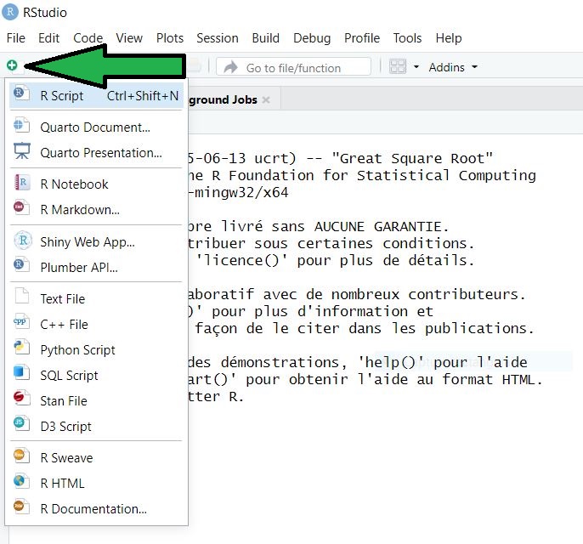Image resolution: width=583 pixels, height=544 pixels.
Task: Open the Code menu
Action: [88, 38]
